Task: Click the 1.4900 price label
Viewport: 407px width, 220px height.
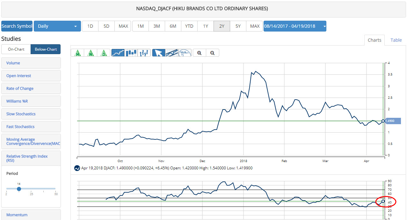Action: pyautogui.click(x=393, y=121)
